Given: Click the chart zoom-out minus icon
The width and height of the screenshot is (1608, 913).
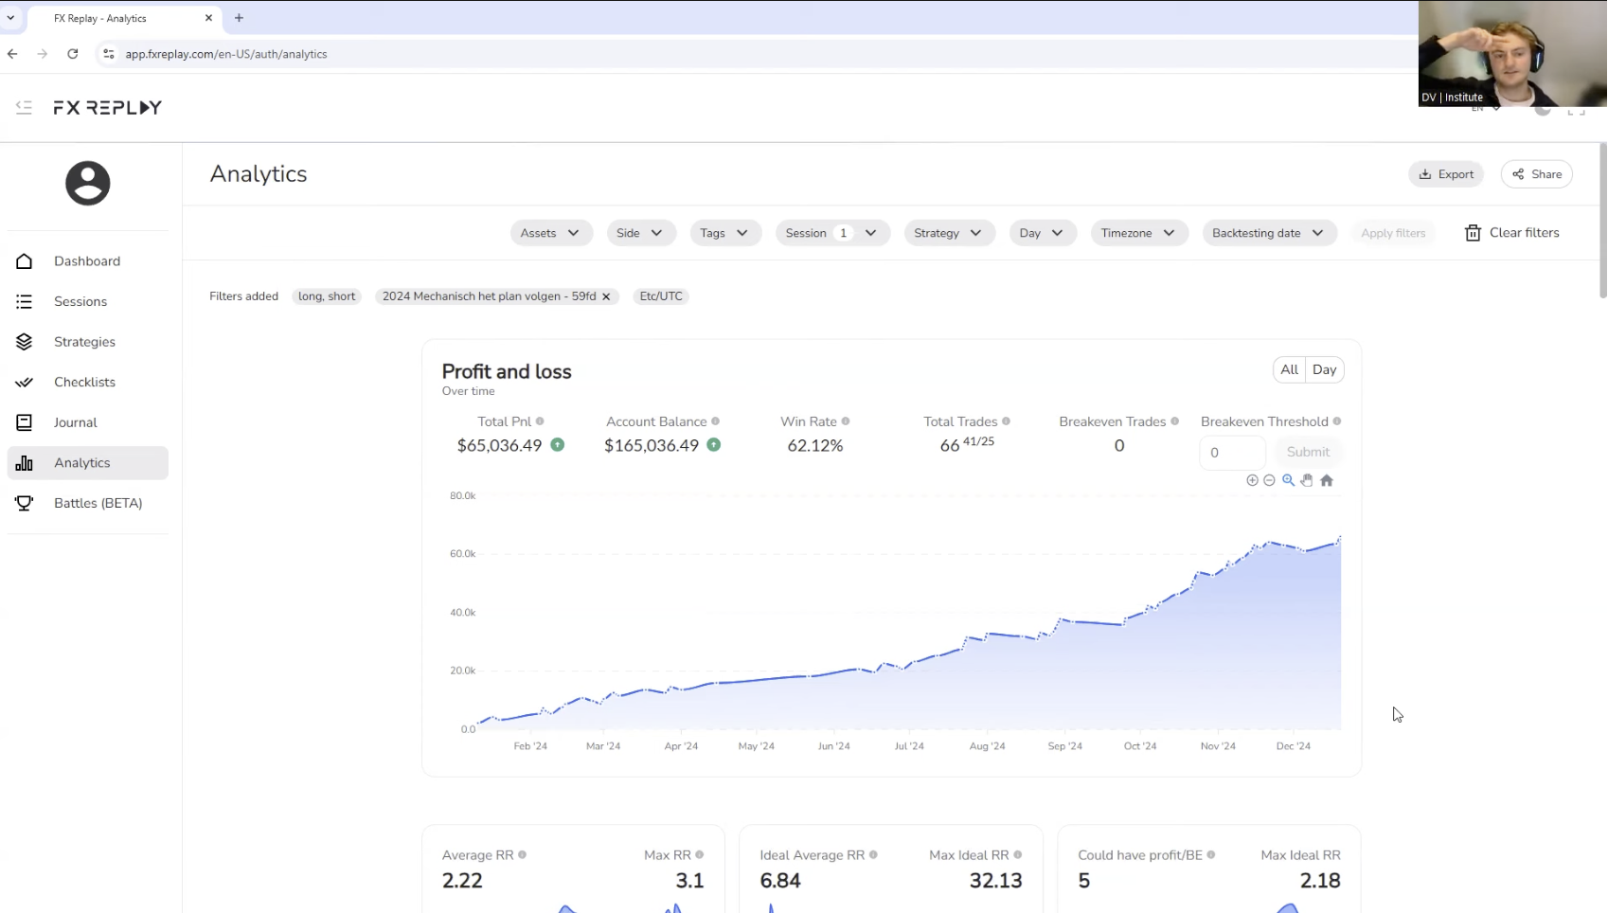Looking at the screenshot, I should [1269, 480].
